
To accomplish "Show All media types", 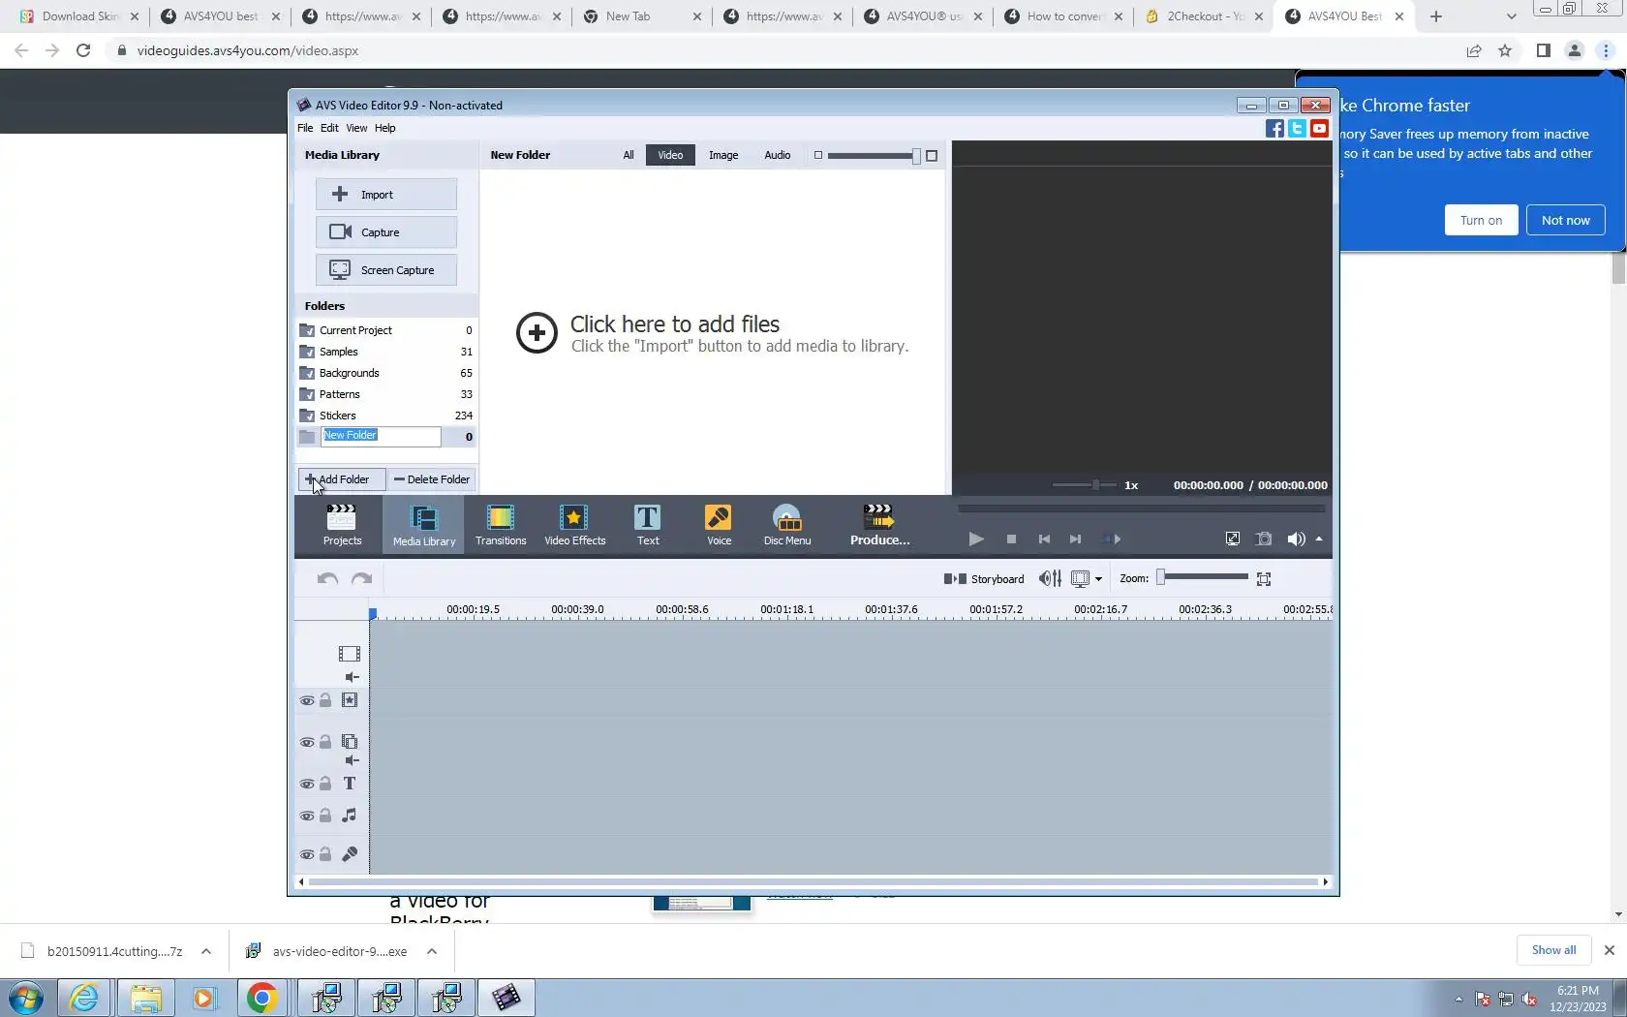I will pyautogui.click(x=629, y=155).
